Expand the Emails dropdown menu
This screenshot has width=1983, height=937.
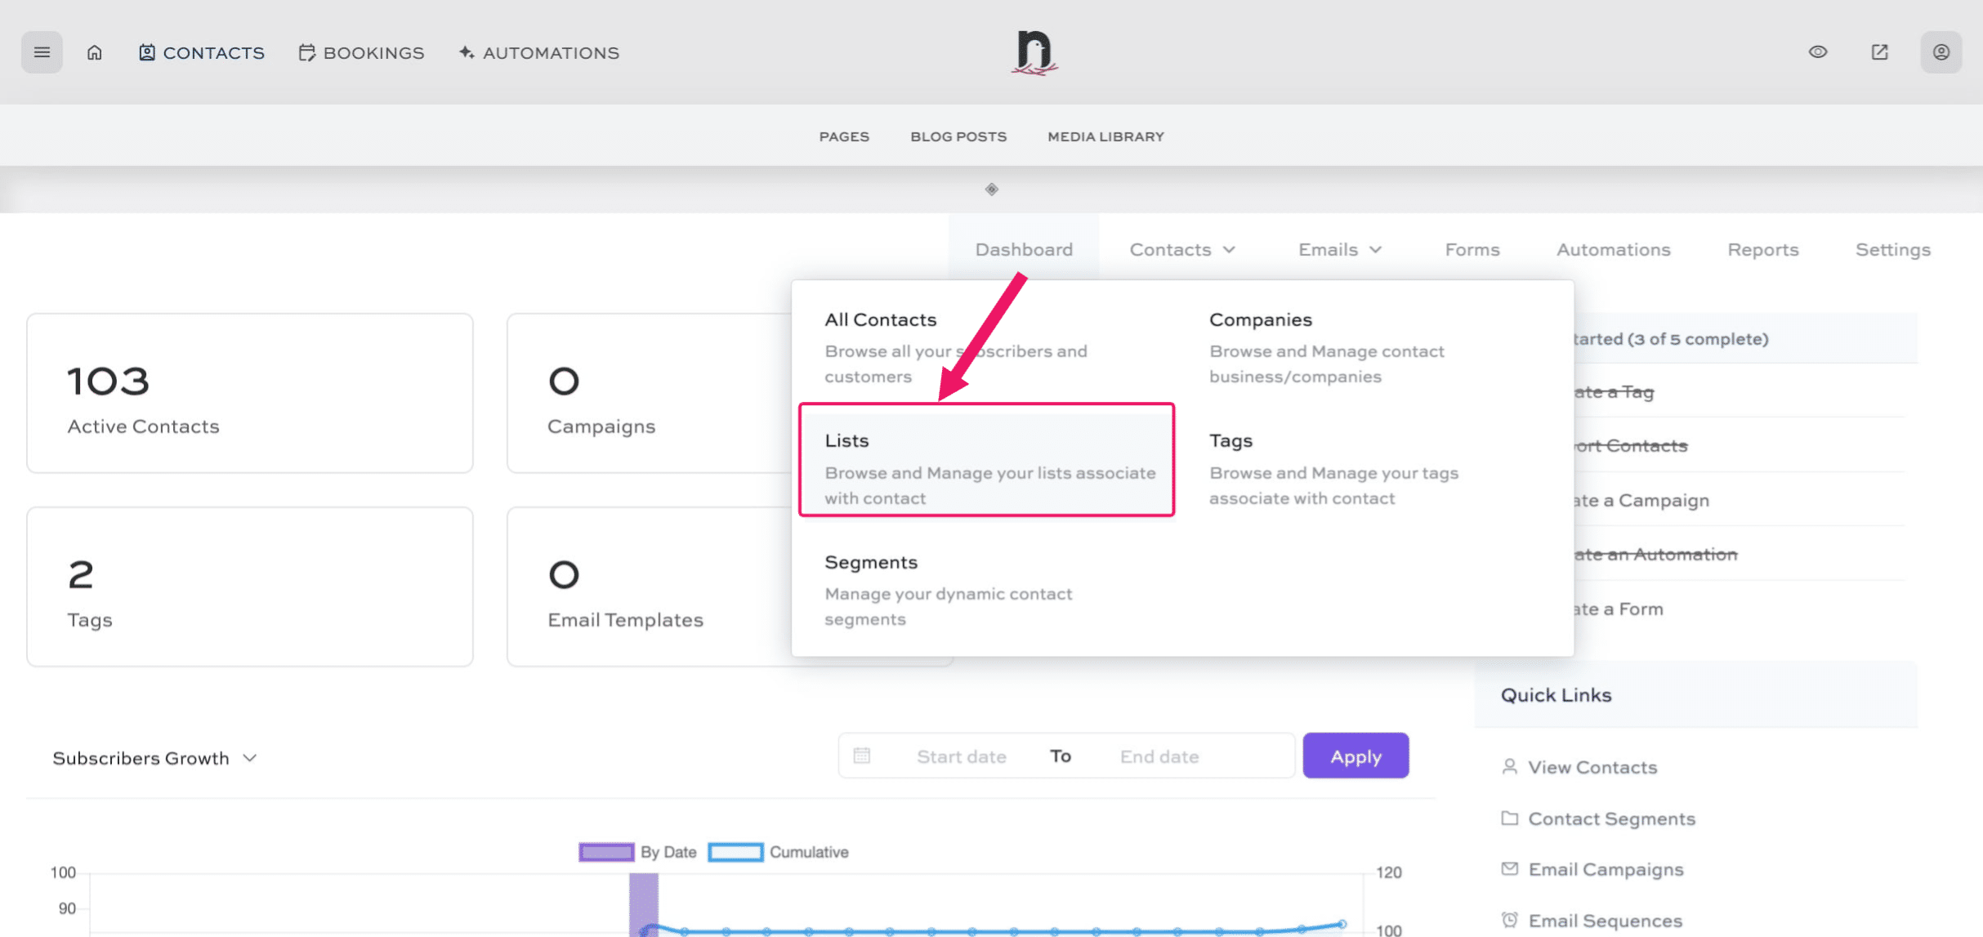tap(1340, 249)
